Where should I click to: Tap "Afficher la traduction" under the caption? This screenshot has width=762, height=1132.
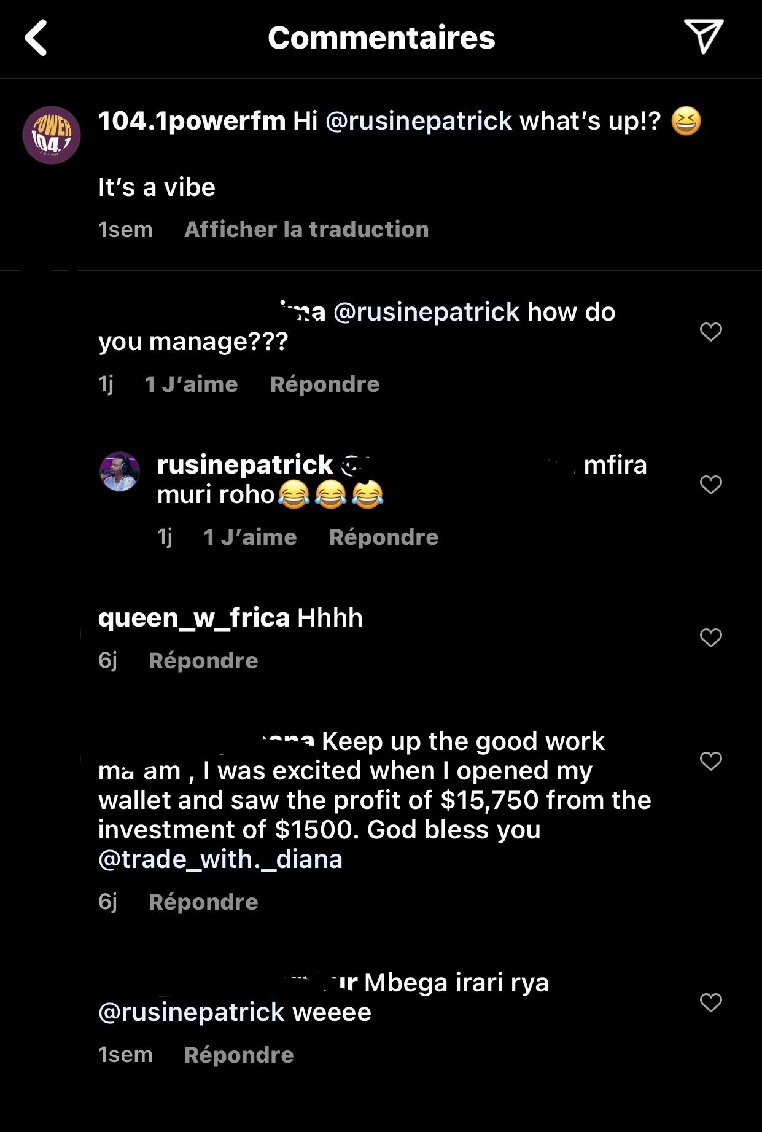[x=306, y=230]
